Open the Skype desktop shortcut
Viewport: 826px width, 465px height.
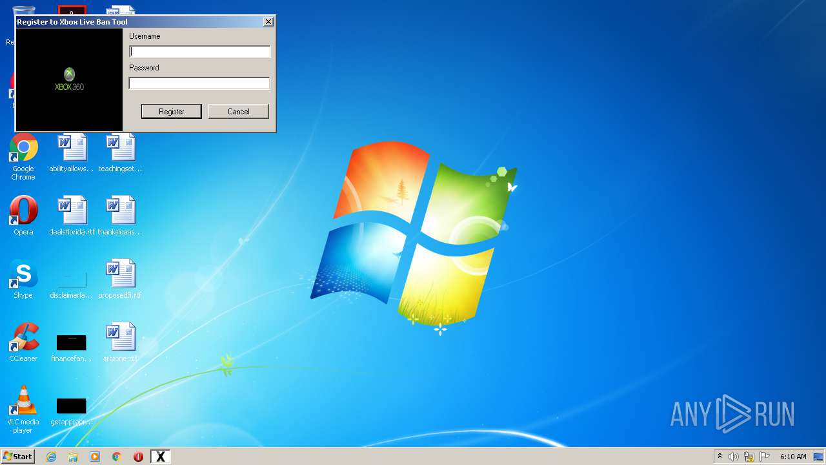[x=23, y=279]
